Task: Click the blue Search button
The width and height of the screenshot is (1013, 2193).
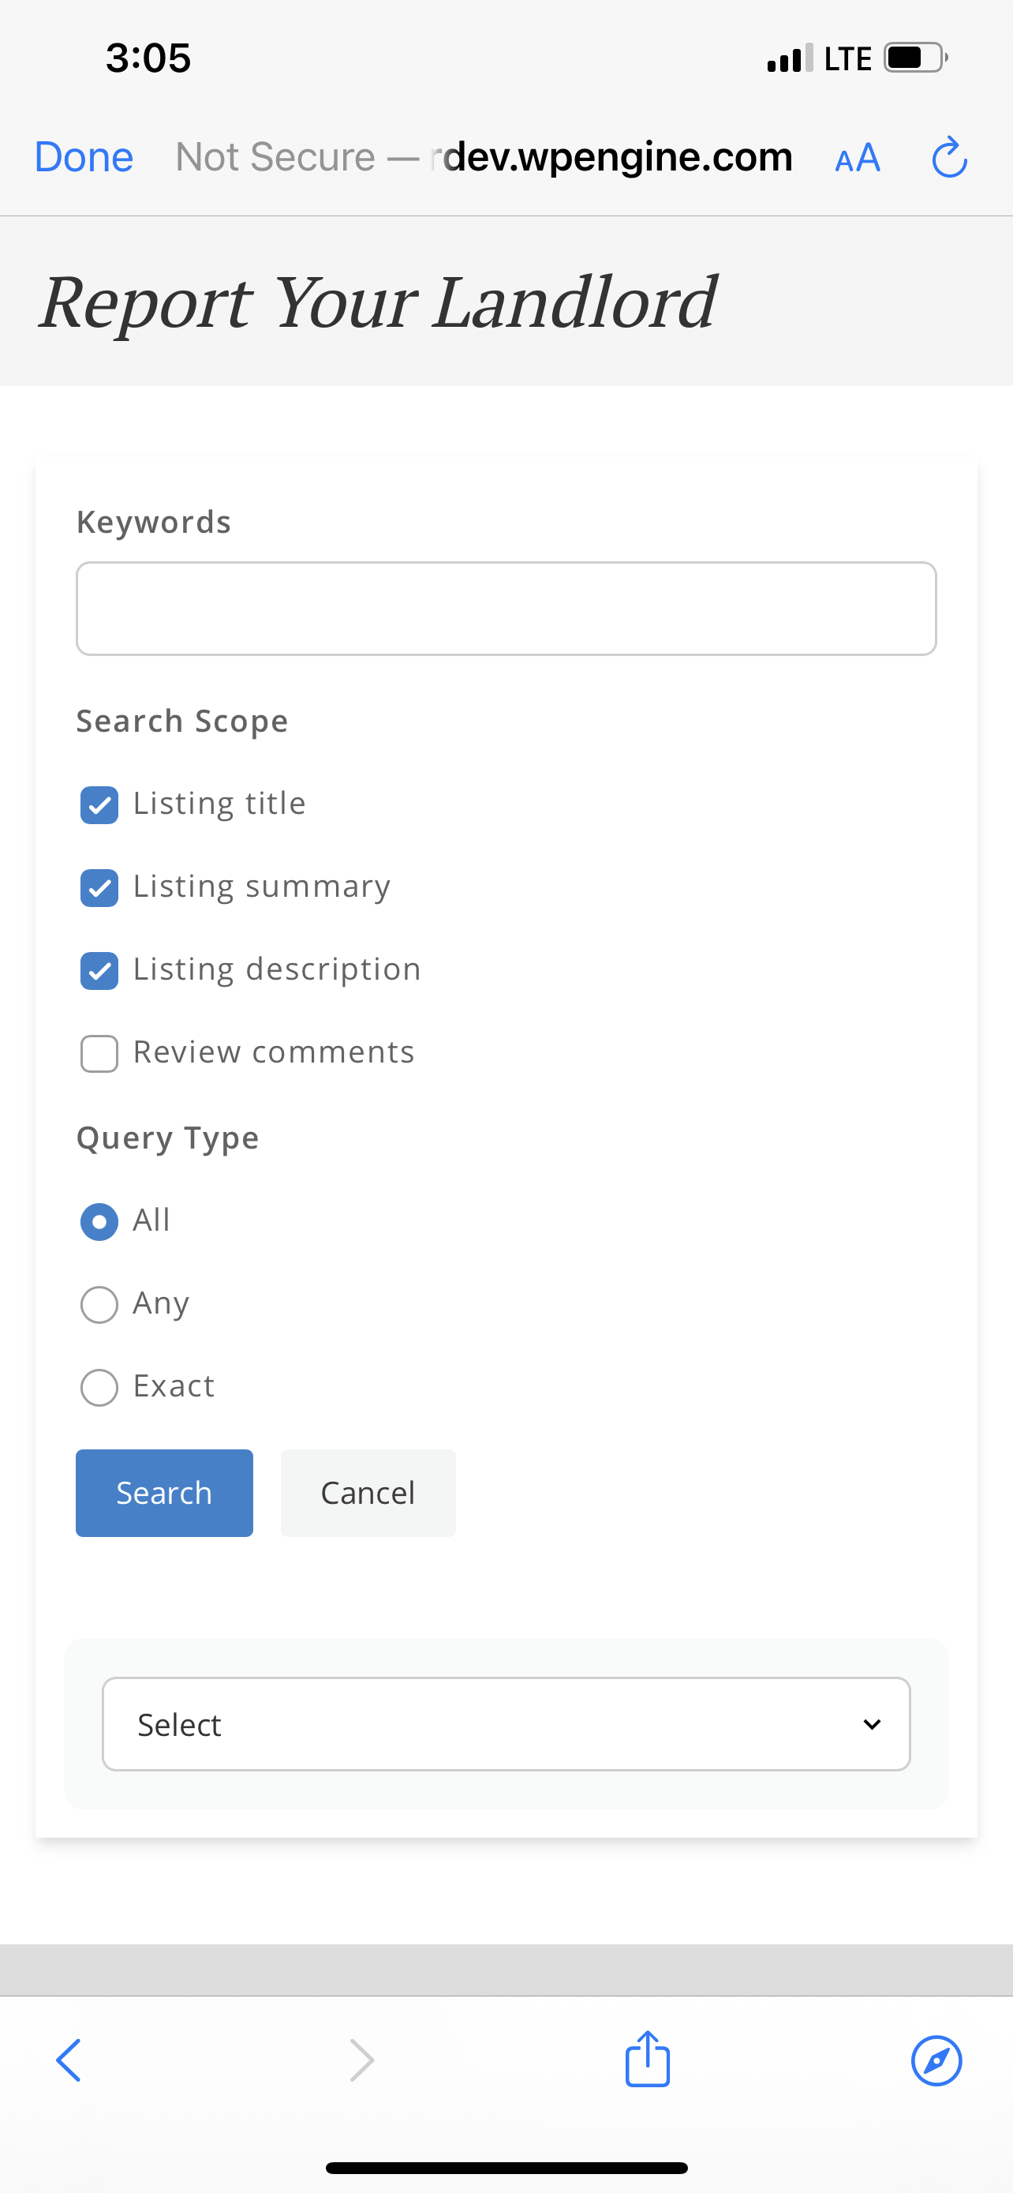Action: tap(164, 1492)
